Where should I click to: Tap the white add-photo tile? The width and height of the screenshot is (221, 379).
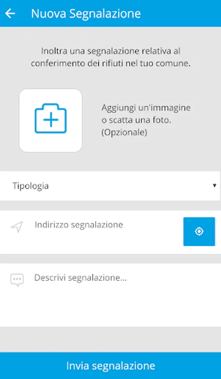pyautogui.click(x=51, y=120)
